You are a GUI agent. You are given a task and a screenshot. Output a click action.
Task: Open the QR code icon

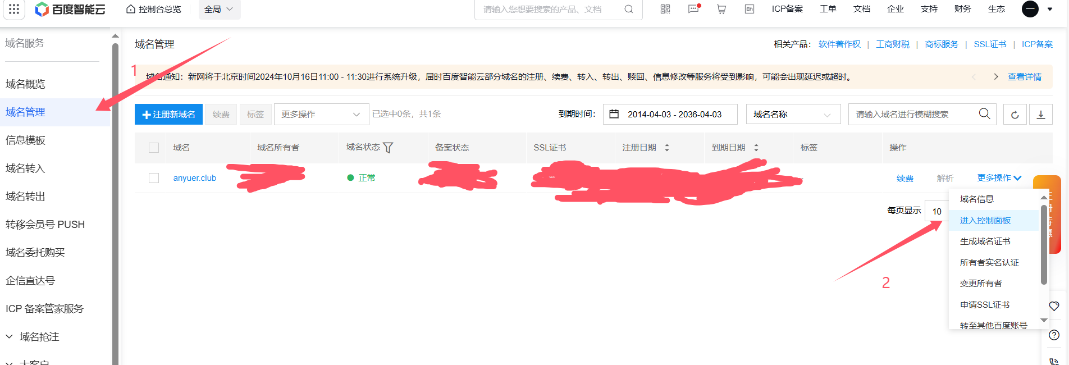point(665,9)
